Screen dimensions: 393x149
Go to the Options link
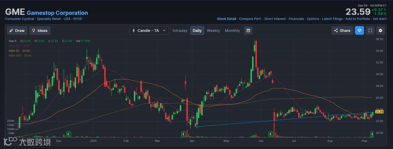click(x=313, y=19)
